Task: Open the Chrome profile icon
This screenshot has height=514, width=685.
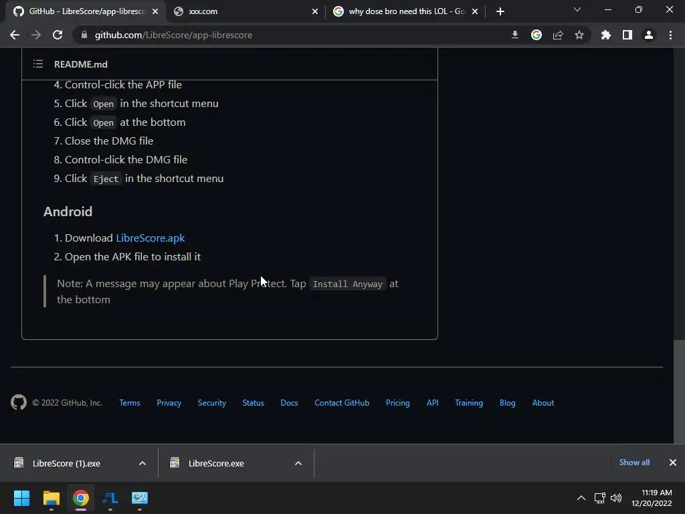Action: 649,35
